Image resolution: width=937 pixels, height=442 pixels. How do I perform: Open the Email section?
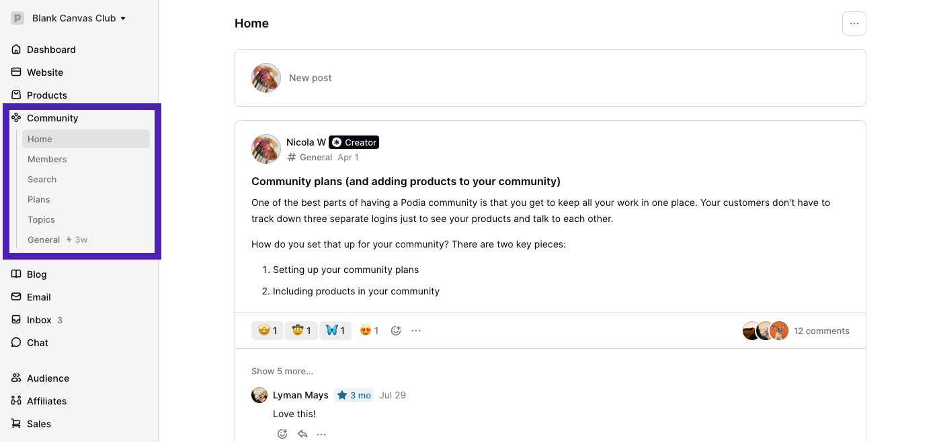coord(38,296)
